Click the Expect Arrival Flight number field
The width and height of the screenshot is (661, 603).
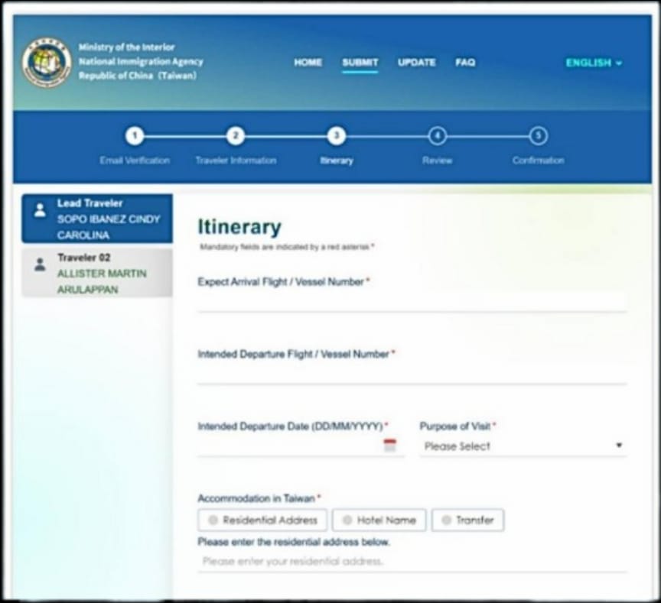(412, 302)
